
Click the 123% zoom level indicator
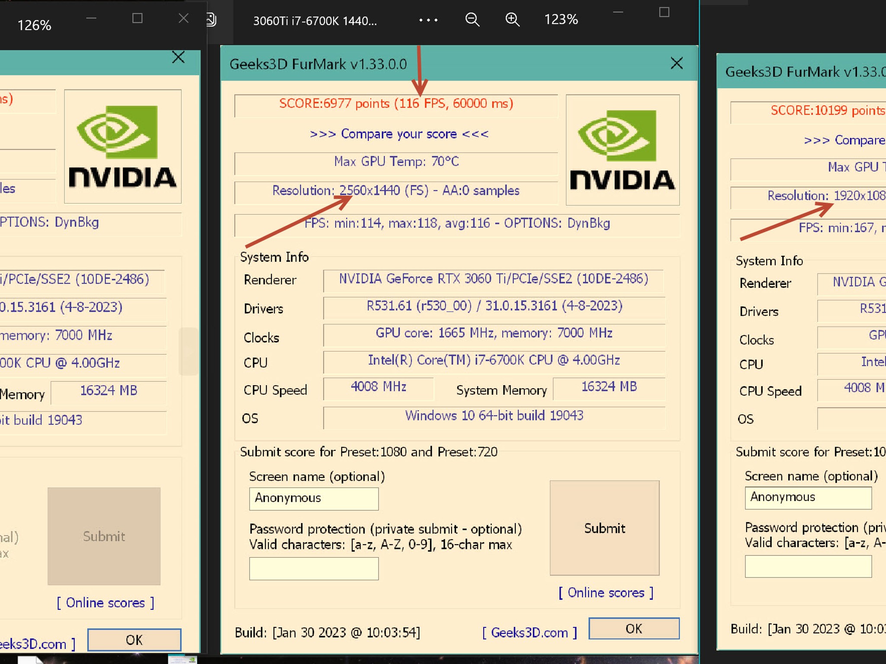pos(561,20)
